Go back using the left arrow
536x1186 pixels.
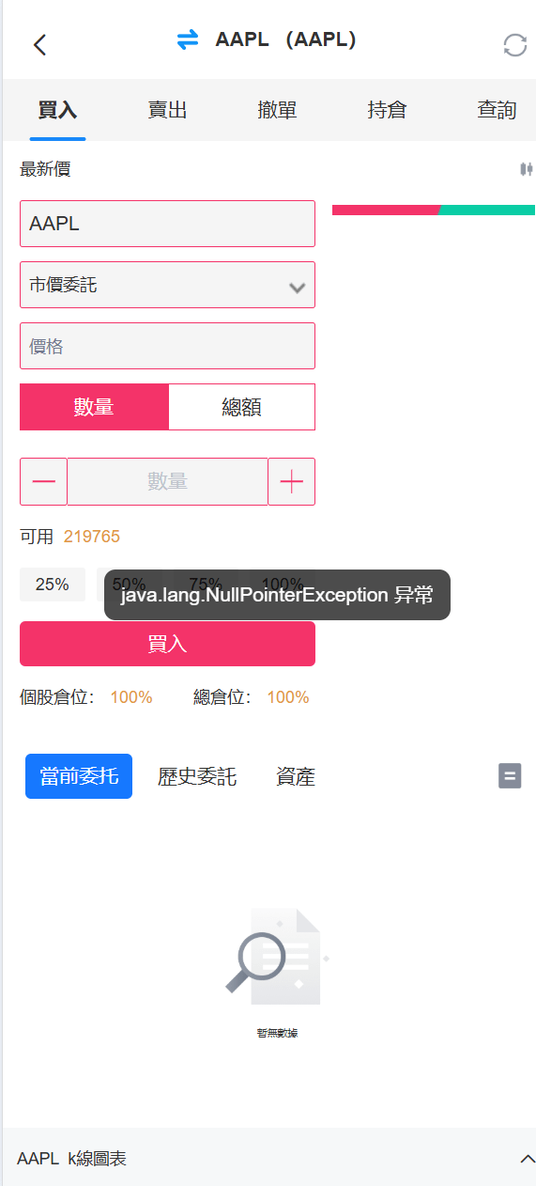coord(39,44)
